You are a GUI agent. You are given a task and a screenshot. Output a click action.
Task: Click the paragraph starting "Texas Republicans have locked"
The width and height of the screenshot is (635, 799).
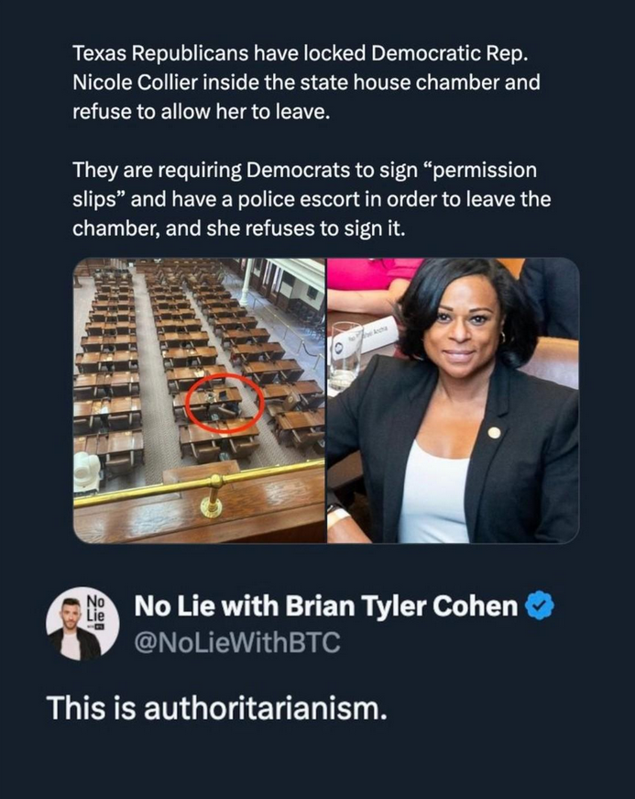306,83
